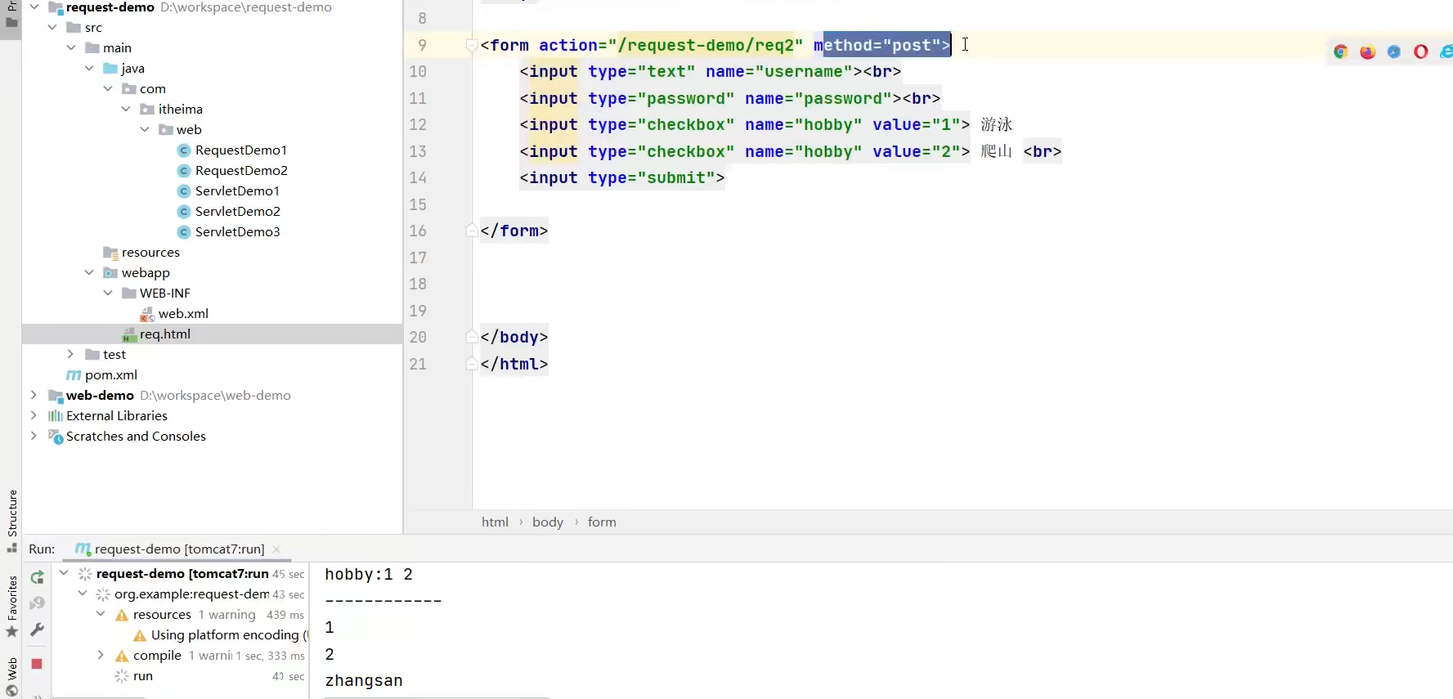Open preview in Safari browser icon
The width and height of the screenshot is (1453, 699).
[x=1394, y=52]
